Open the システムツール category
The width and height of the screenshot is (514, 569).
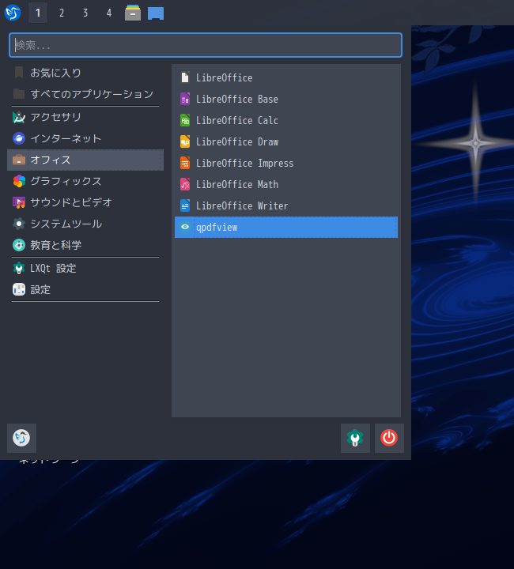85,224
